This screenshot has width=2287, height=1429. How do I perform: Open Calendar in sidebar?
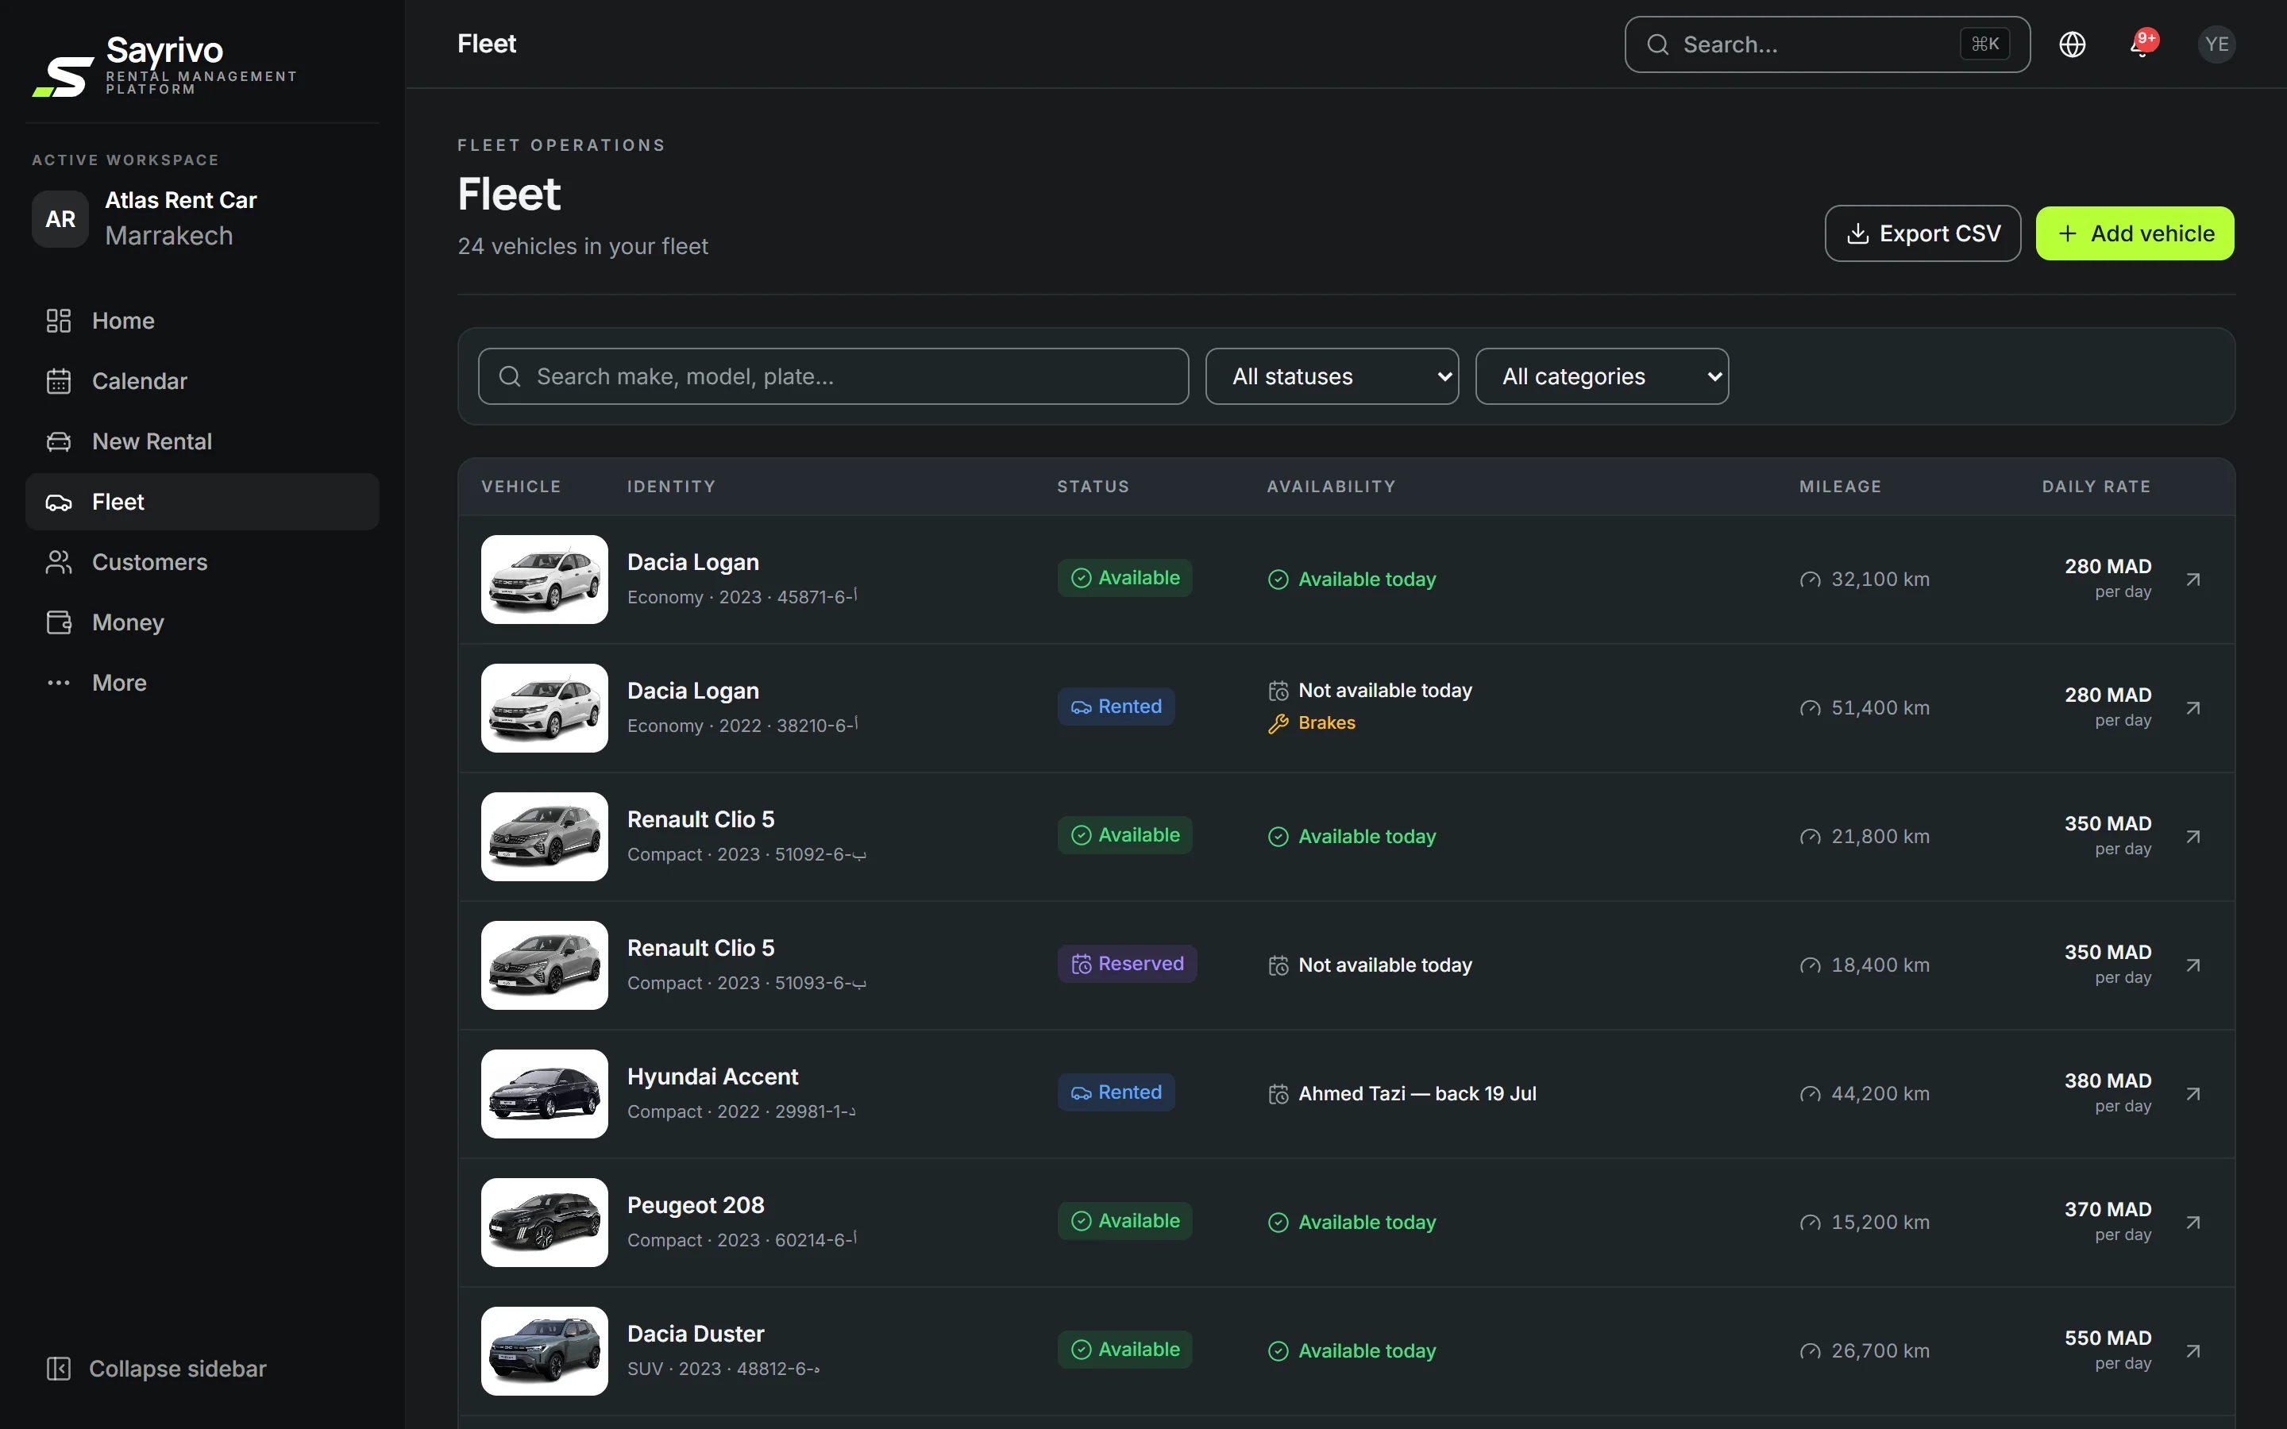202,381
